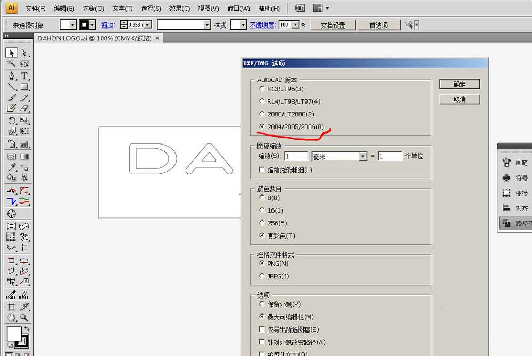Select the Hand tool
The image size is (532, 356).
[11, 318]
